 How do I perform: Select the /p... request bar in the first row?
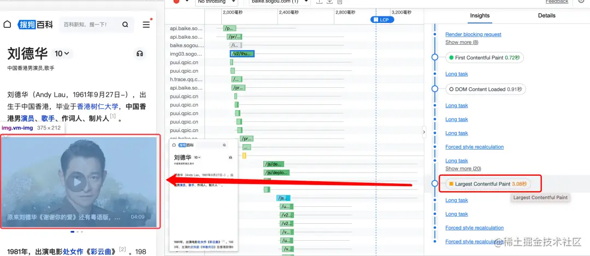[x=229, y=28]
